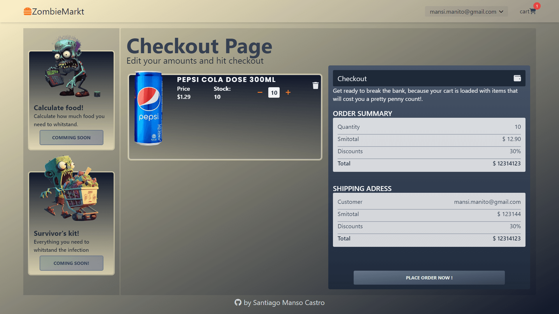This screenshot has height=314, width=559.
Task: Click the PEPSI COLA DOSE 300ML title
Action: [x=226, y=79]
